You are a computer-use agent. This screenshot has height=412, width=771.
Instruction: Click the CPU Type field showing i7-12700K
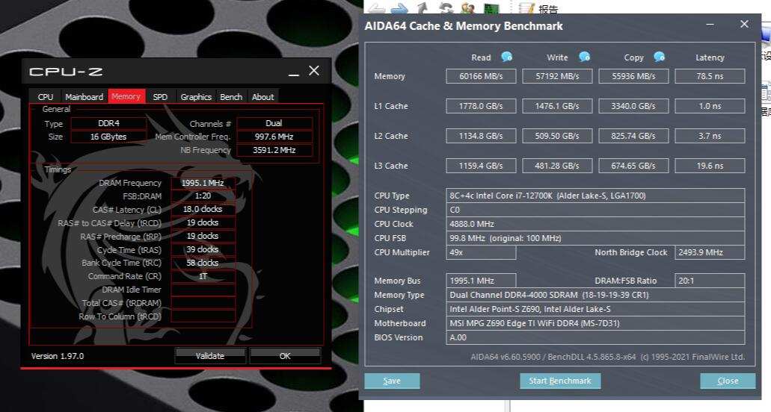(595, 196)
